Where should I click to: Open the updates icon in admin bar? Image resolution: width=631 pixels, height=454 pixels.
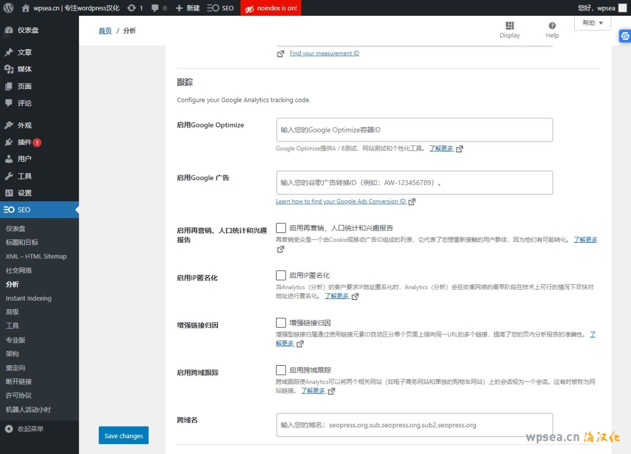coord(135,8)
